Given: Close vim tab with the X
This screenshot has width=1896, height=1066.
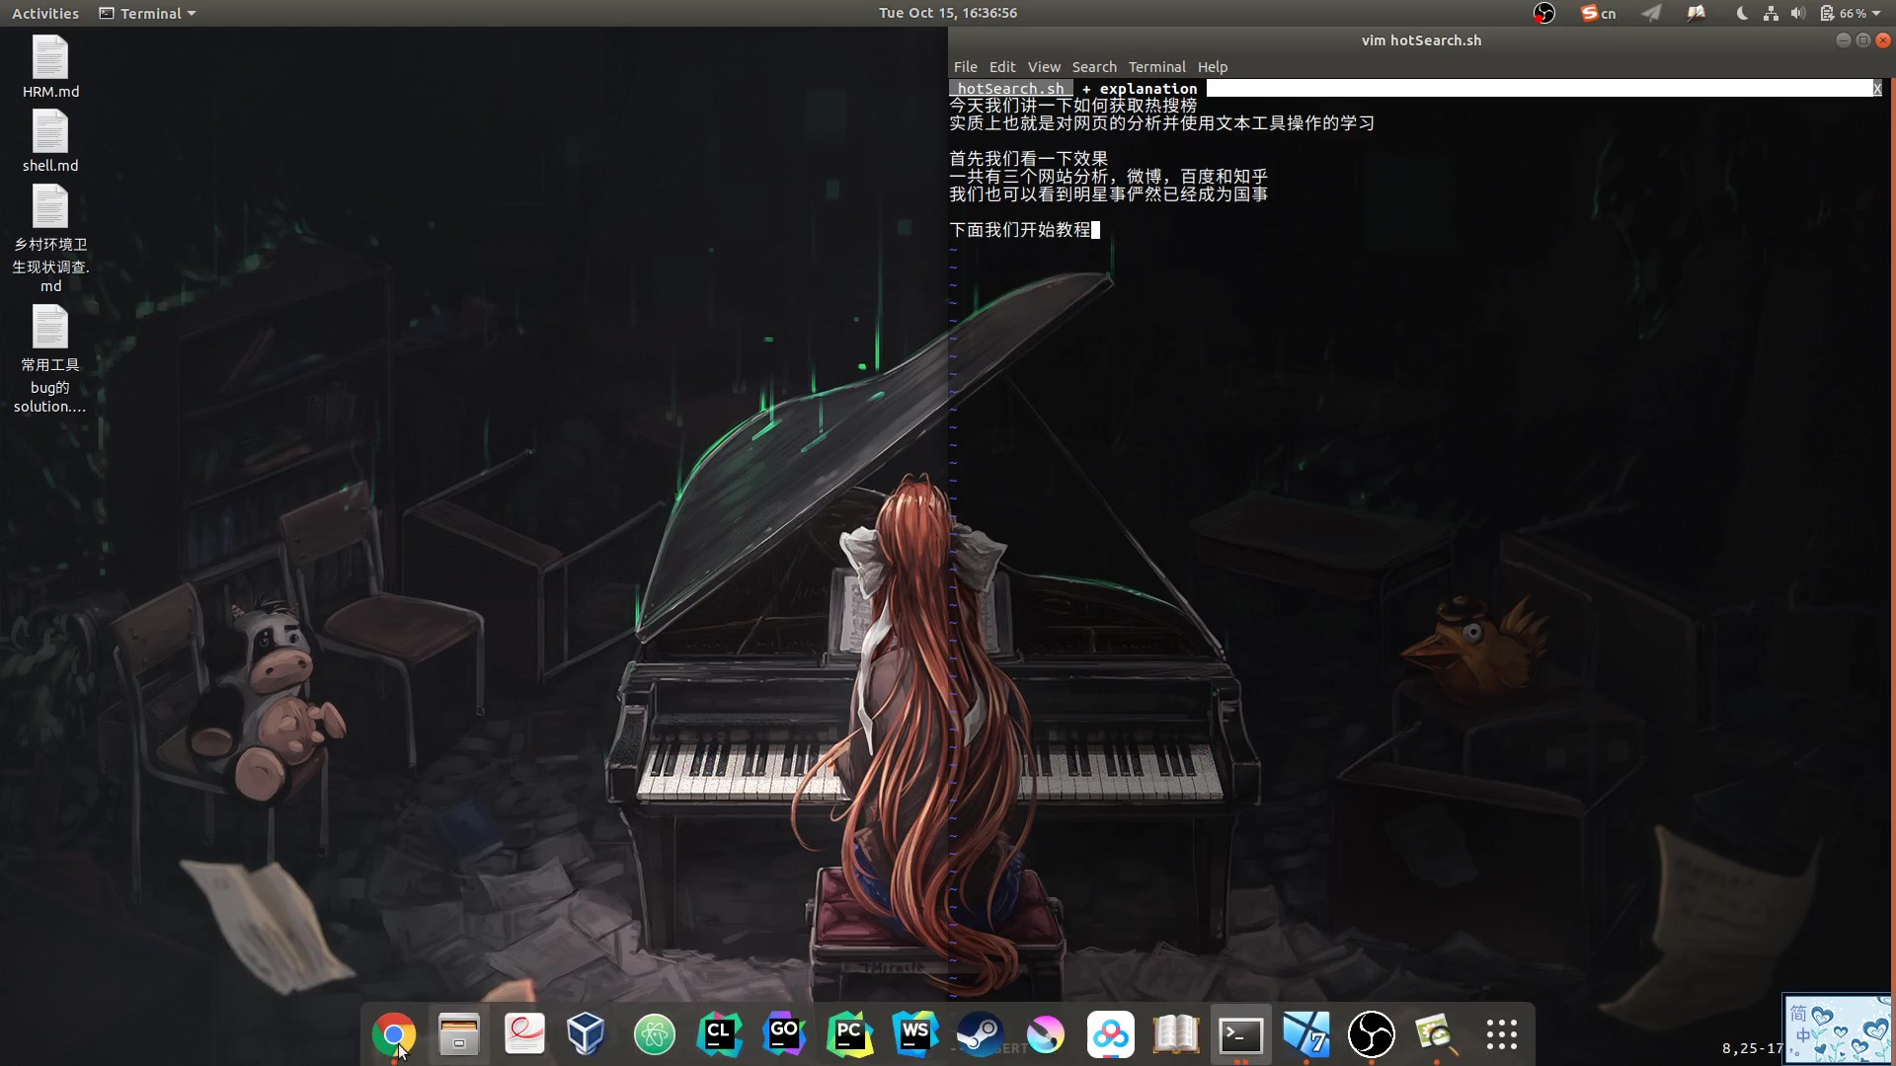Looking at the screenshot, I should pos(1877,89).
